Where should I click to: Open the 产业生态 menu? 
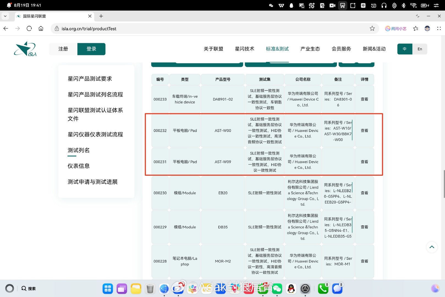[x=310, y=49]
